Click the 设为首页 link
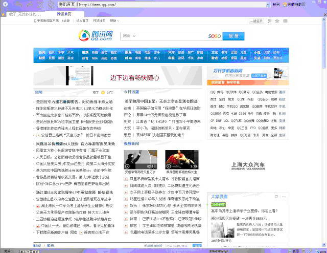Image resolution: width=327 pixels, height=253 pixels. [x=82, y=21]
